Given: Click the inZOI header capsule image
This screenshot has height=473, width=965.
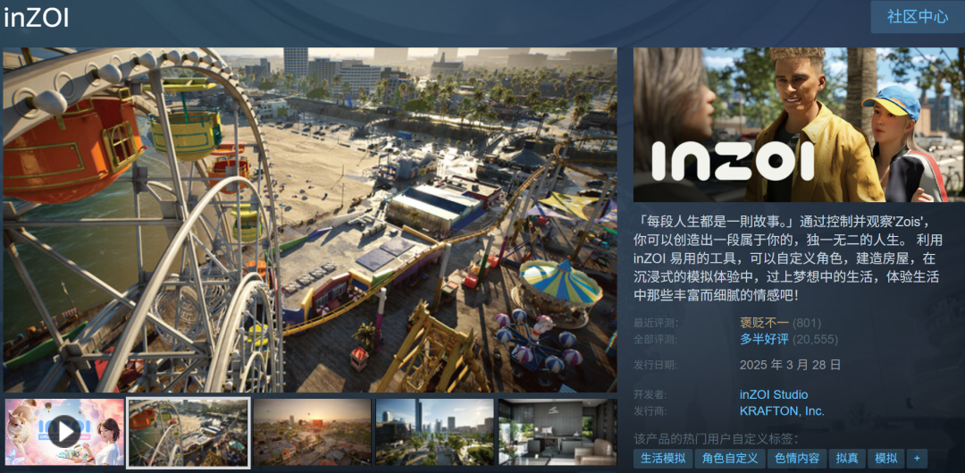Looking at the screenshot, I should pos(800,124).
